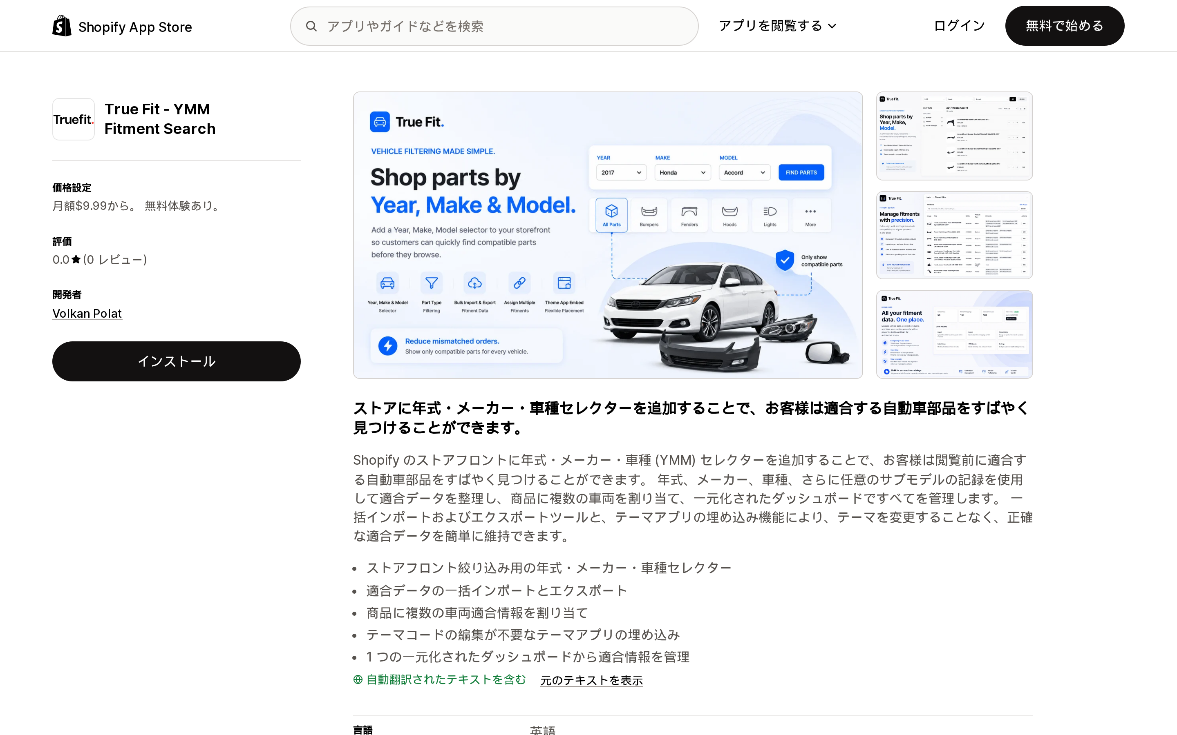The height and width of the screenshot is (735, 1177).
Task: Click the globe auto-translation icon
Action: click(358, 679)
